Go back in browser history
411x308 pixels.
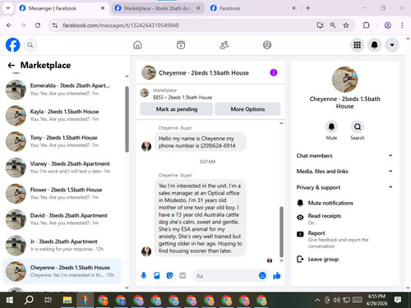click(9, 25)
